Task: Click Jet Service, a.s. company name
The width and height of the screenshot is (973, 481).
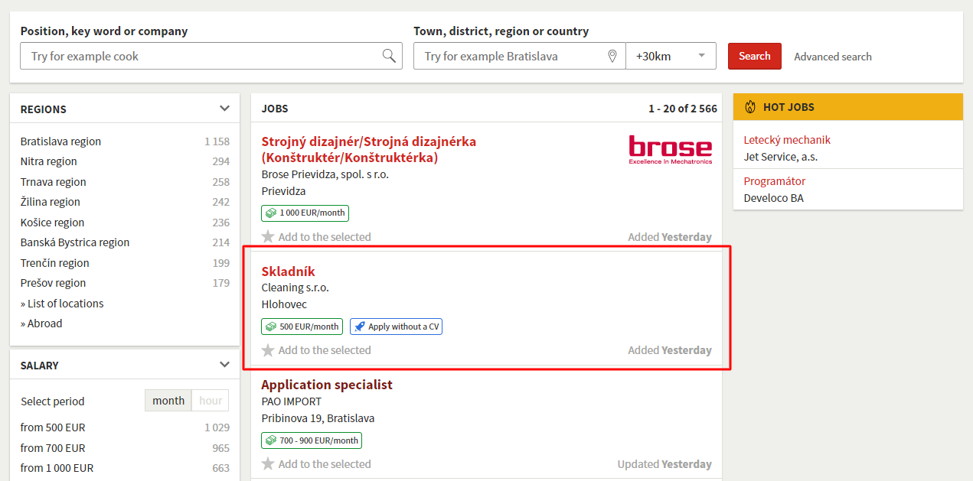Action: click(781, 157)
